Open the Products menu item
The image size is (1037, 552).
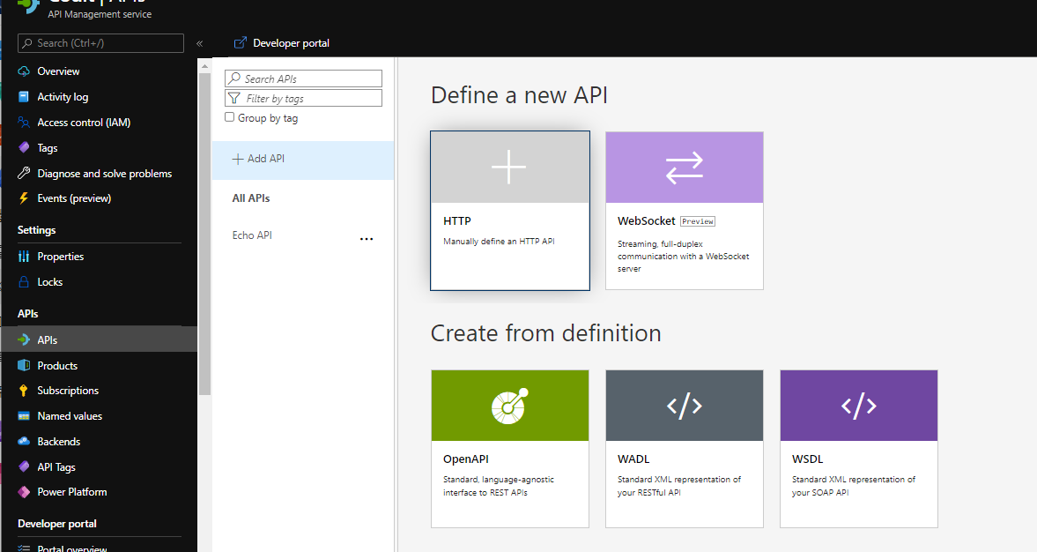click(x=57, y=365)
